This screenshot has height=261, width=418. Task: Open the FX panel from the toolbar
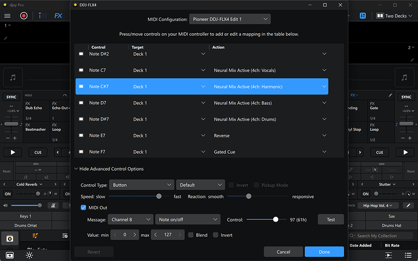coord(58,16)
